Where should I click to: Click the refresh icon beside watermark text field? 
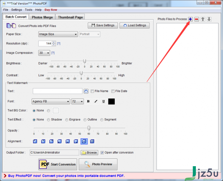pos(86,91)
